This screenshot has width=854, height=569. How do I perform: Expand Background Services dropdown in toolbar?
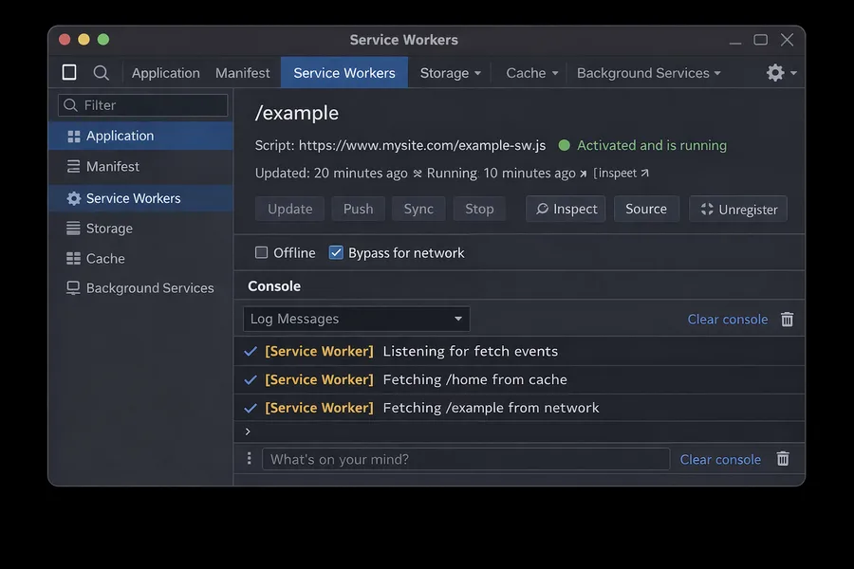[x=649, y=73]
